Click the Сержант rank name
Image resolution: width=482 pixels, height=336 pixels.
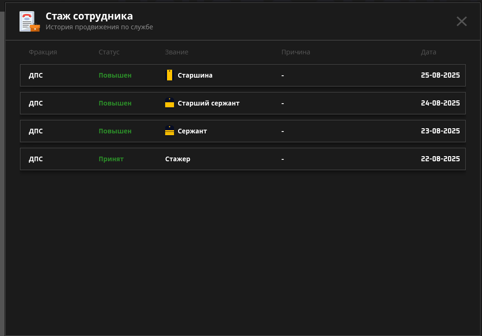pyautogui.click(x=192, y=131)
